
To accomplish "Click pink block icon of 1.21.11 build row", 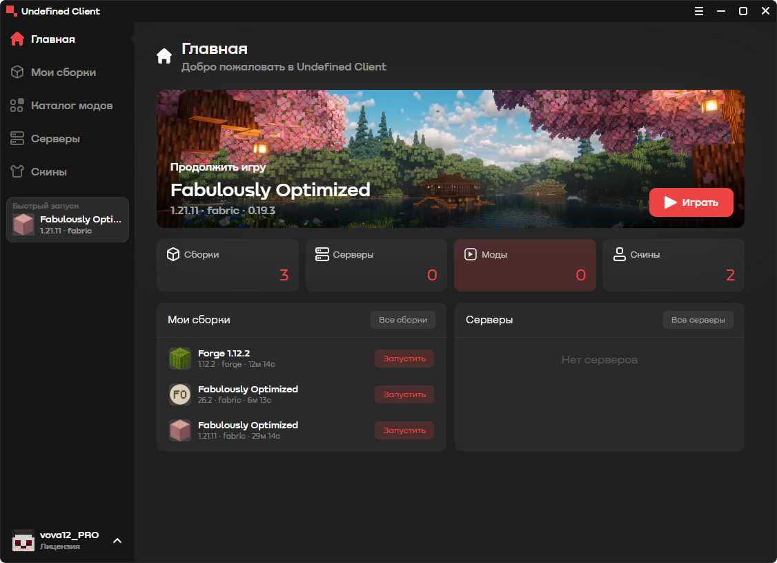I will 180,430.
